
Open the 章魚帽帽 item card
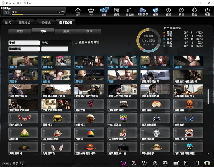click(188, 105)
